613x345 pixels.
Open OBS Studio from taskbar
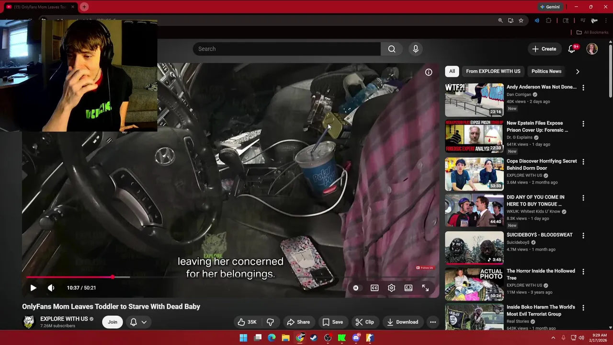328,338
